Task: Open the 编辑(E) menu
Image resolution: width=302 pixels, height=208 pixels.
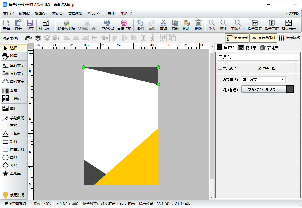Action: [24, 13]
